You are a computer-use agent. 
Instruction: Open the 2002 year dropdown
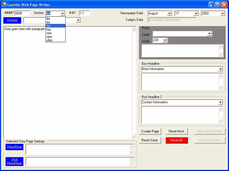click(223, 13)
